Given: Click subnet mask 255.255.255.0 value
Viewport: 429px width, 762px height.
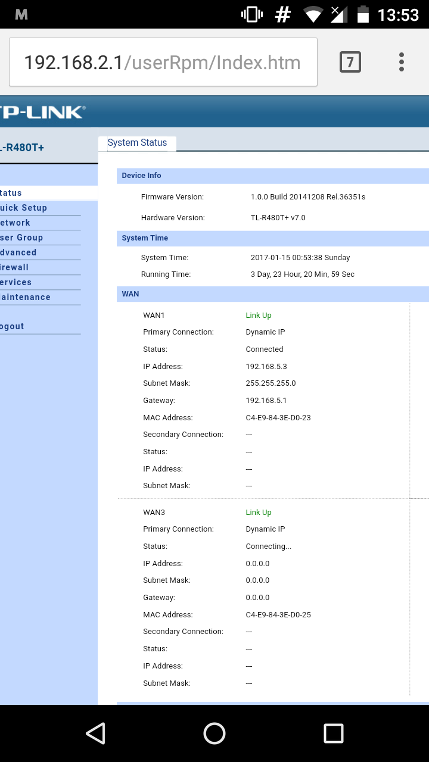Looking at the screenshot, I should click(x=271, y=383).
